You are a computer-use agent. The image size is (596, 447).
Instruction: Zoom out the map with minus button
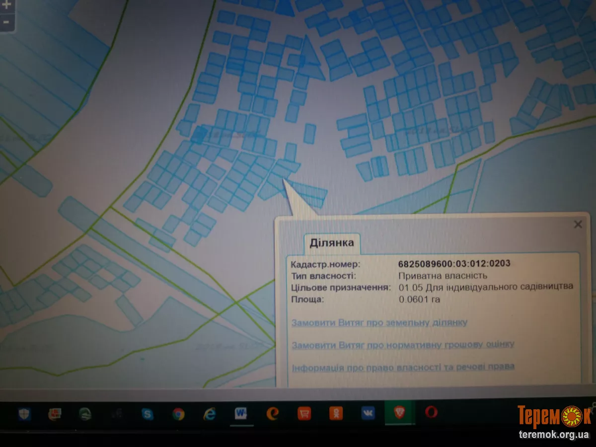[x=6, y=22]
